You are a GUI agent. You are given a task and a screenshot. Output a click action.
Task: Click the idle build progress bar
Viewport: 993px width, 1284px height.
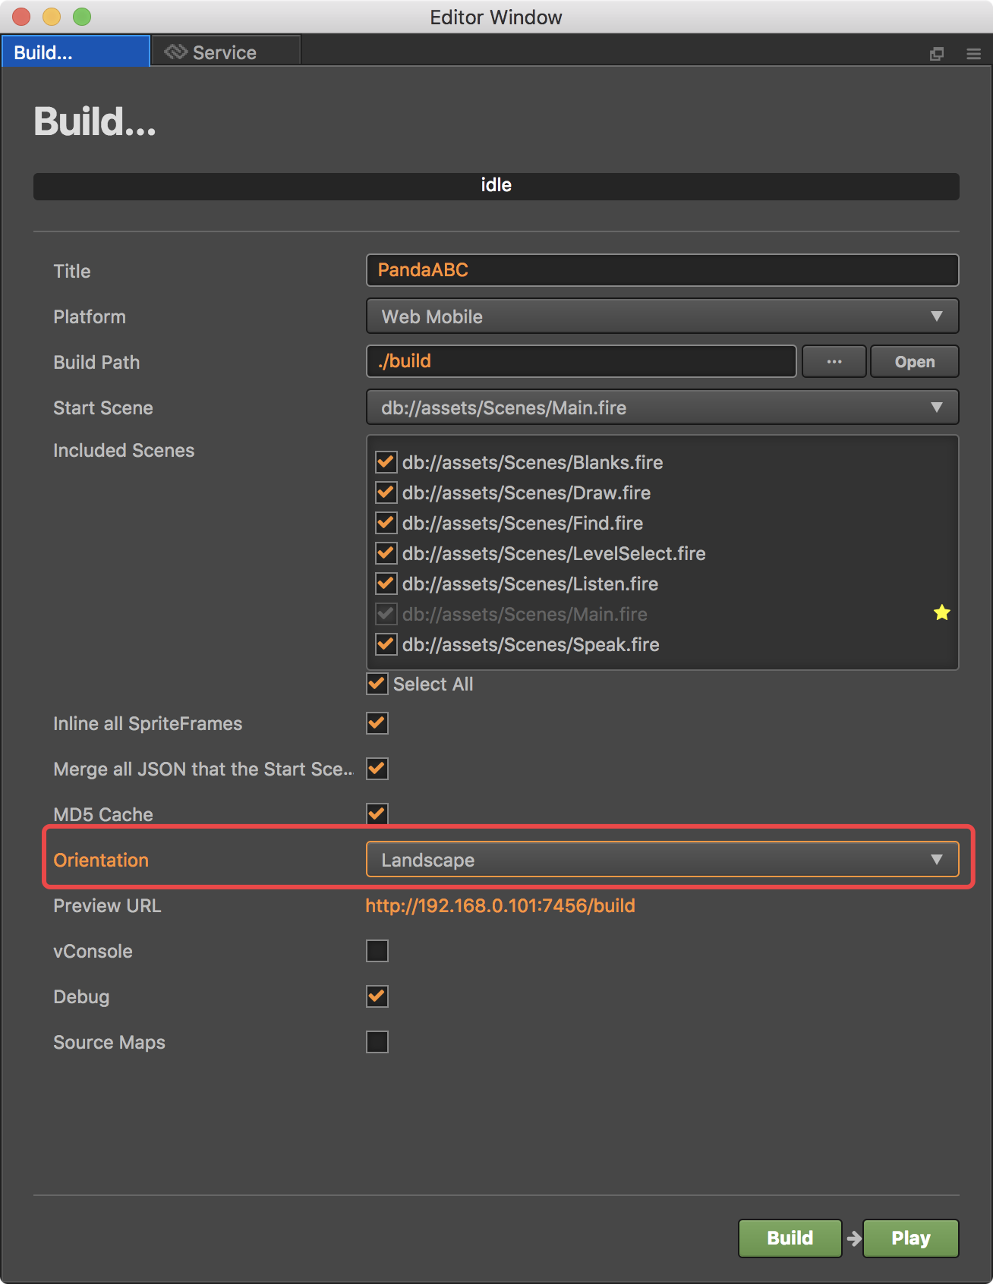pyautogui.click(x=496, y=186)
